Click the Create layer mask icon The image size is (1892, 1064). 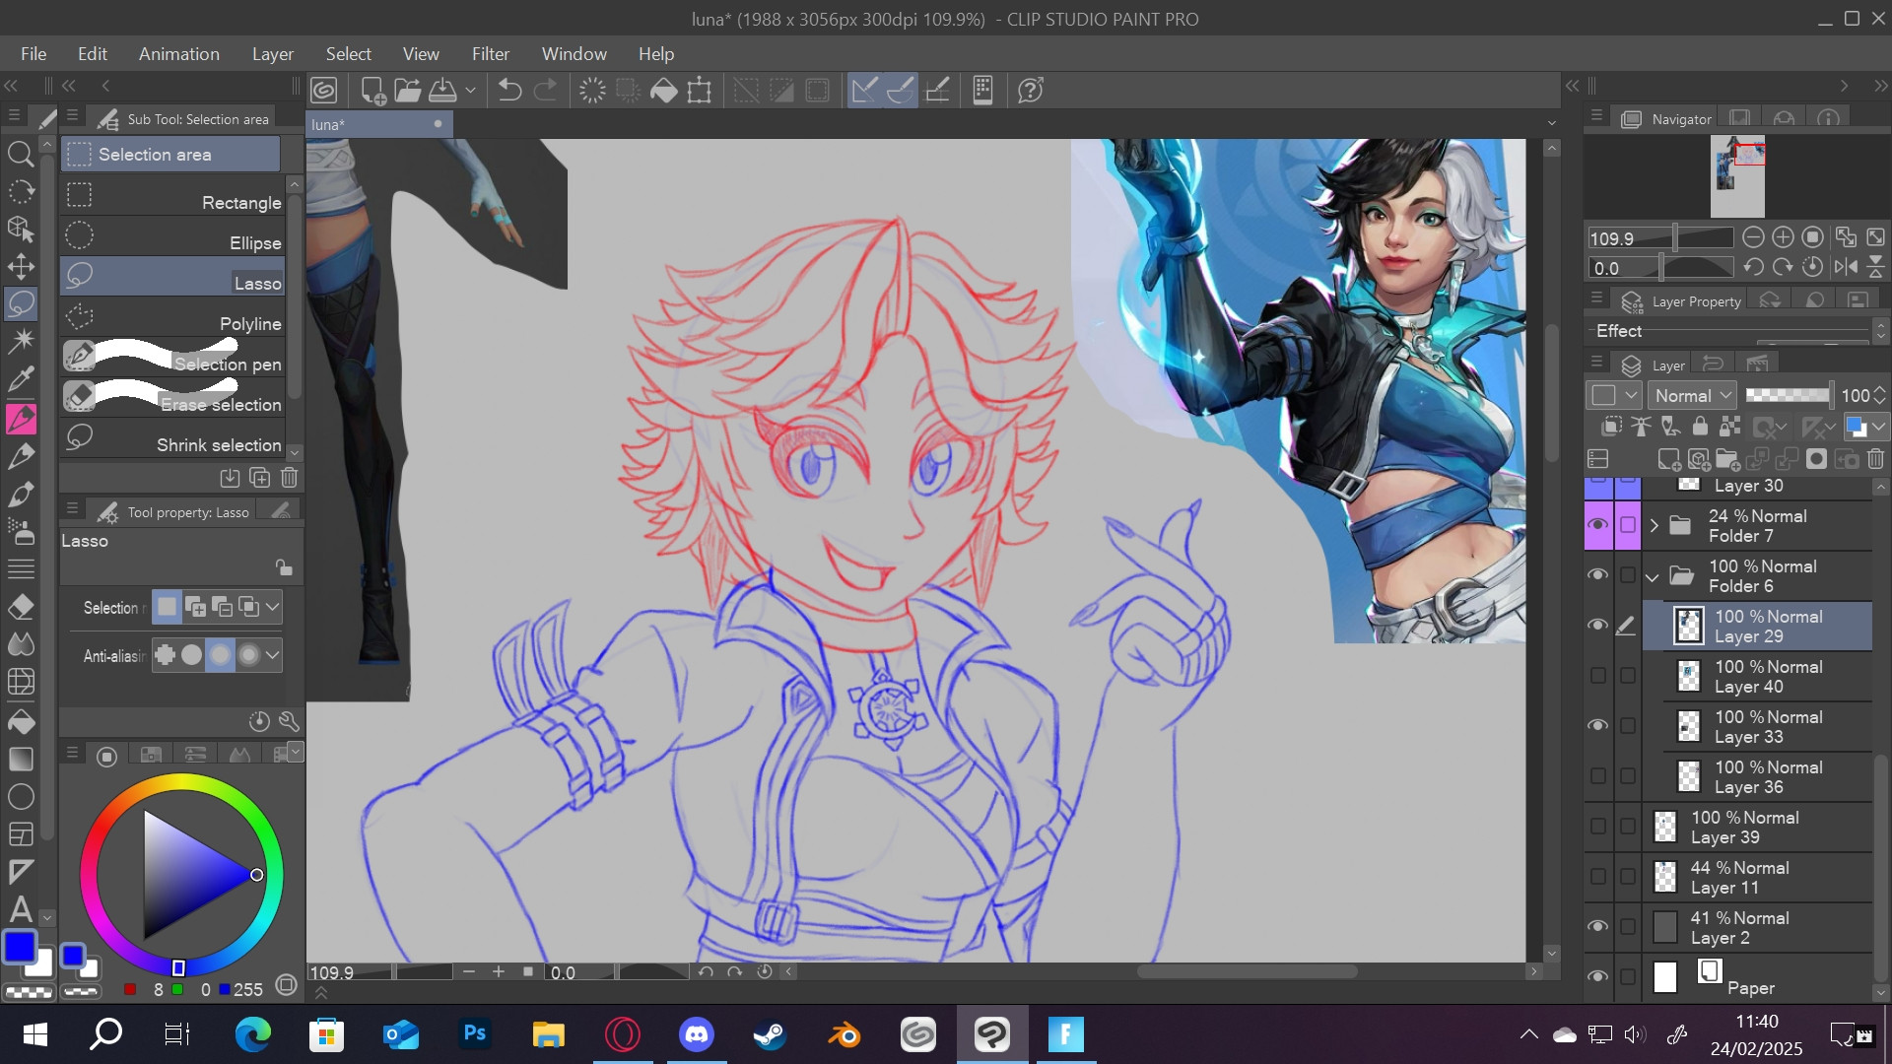pyautogui.click(x=1816, y=459)
